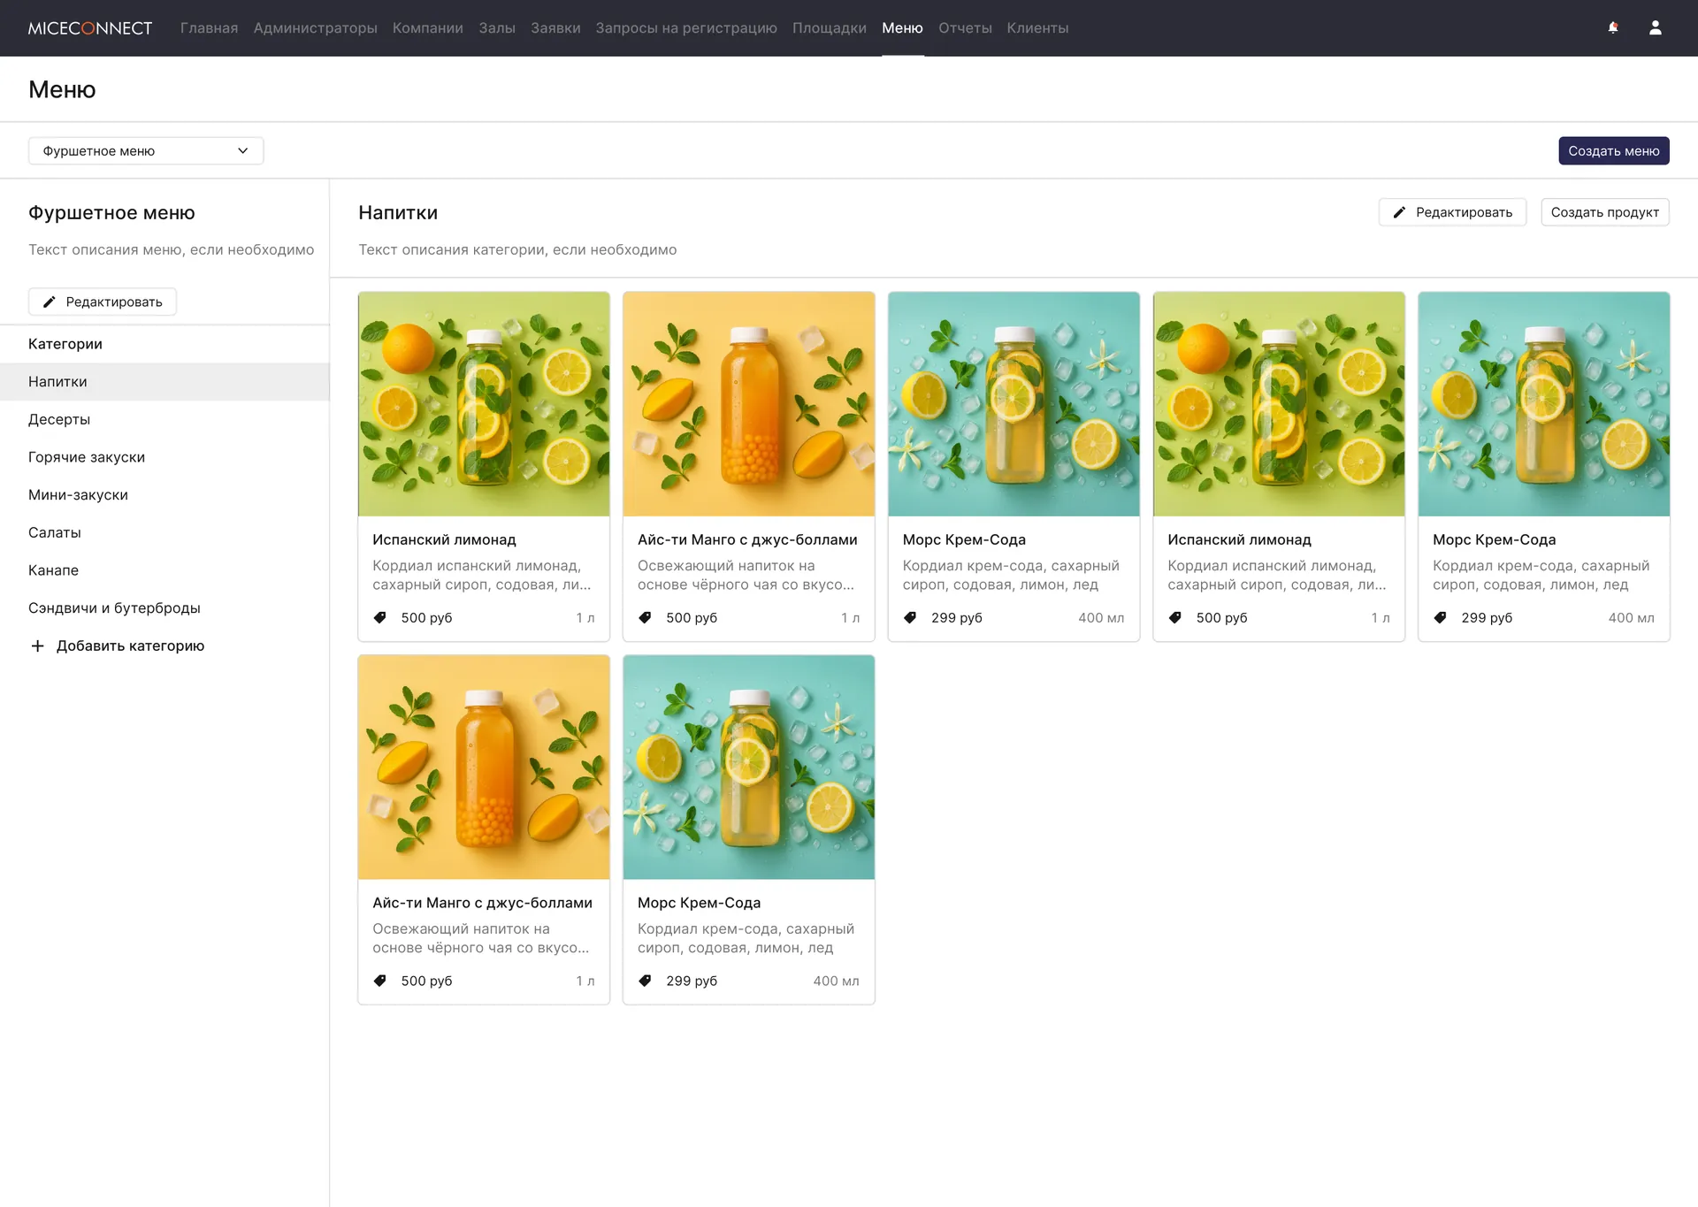Open the Отчеты navigation tab
This screenshot has height=1207, width=1698.
965,28
